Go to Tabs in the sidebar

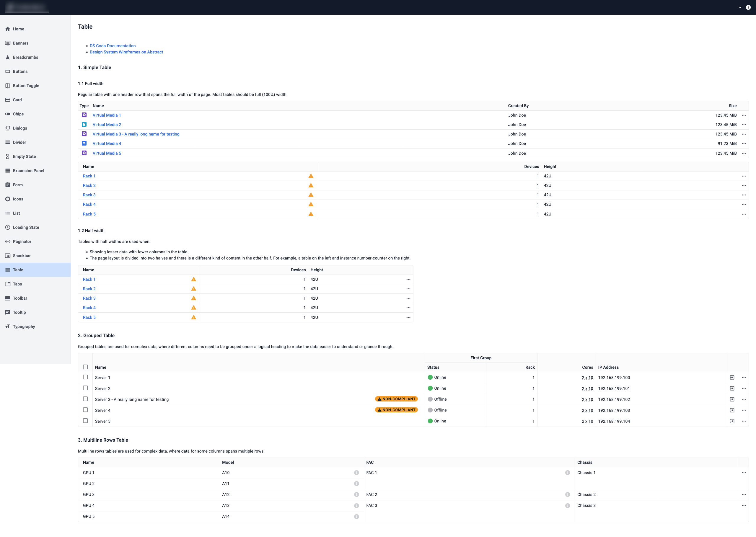click(17, 284)
